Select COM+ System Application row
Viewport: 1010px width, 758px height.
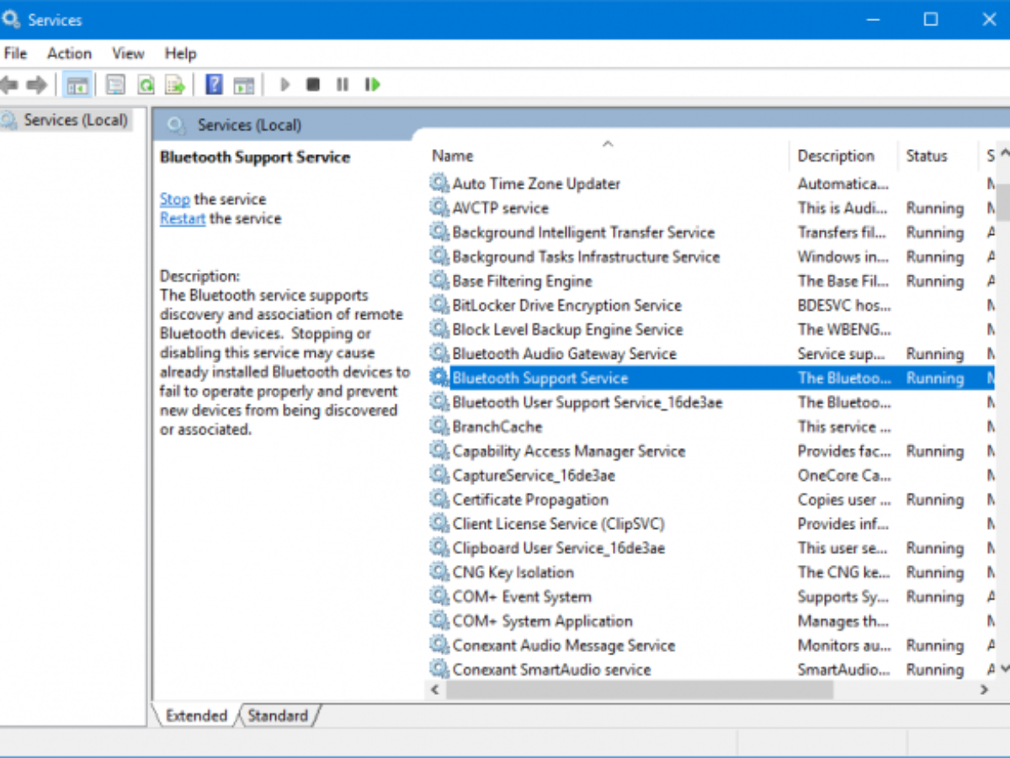[x=712, y=622]
